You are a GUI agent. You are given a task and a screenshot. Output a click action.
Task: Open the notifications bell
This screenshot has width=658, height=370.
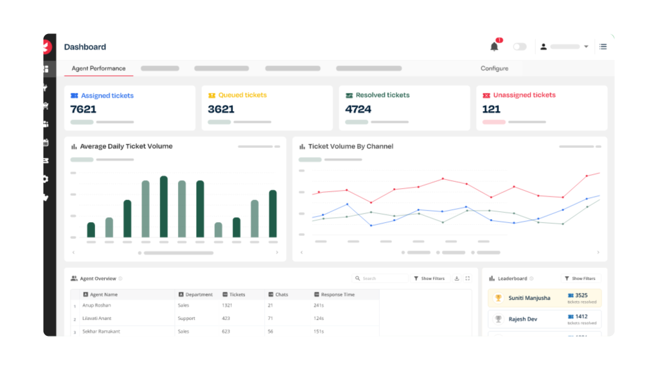pyautogui.click(x=493, y=46)
